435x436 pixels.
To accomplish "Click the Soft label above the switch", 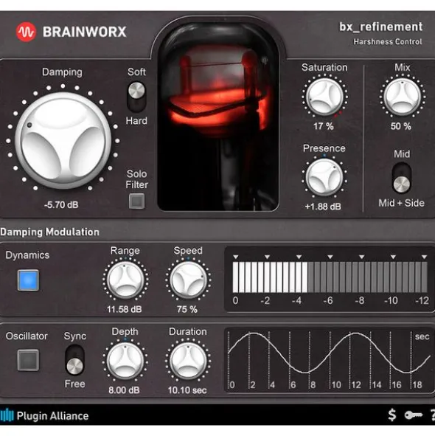I will pos(136,72).
